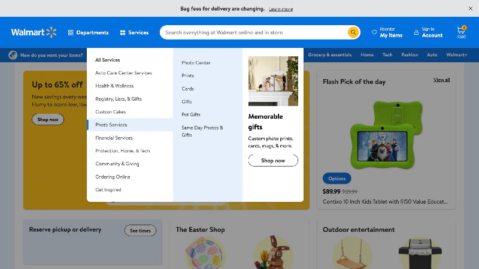This screenshot has height=269, width=479.
Task: Select Auto Care Center Services
Action: tap(123, 72)
